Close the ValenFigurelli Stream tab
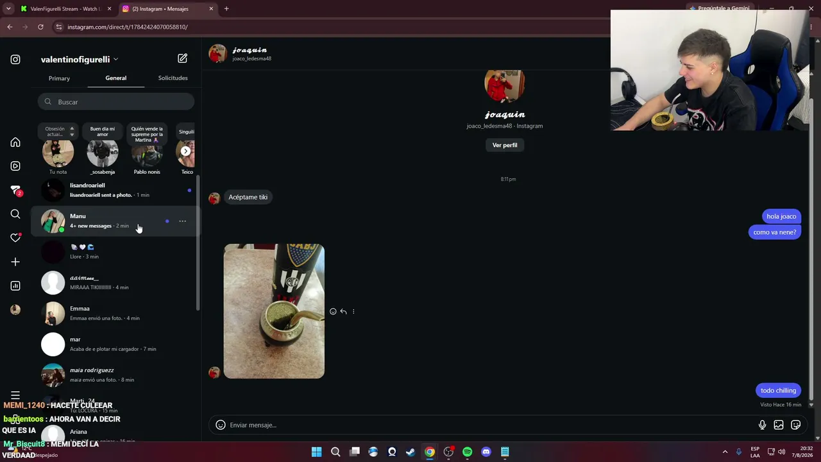The image size is (821, 462). pyautogui.click(x=109, y=9)
